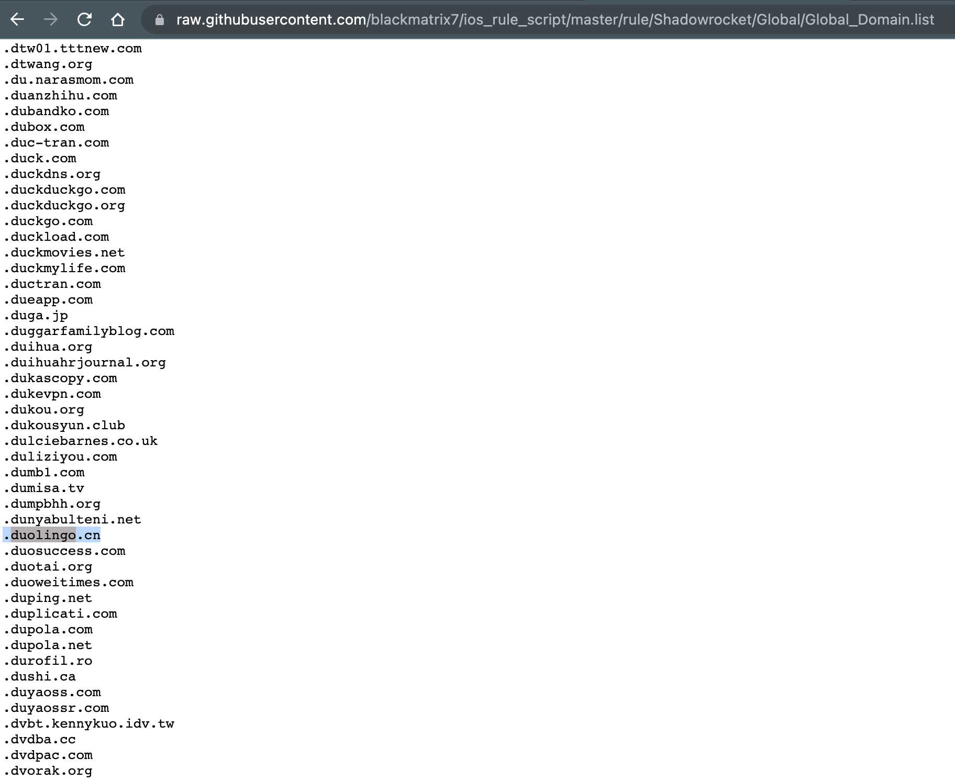Click the .dukascopy.com text entry
This screenshot has height=781, width=955.
tap(60, 378)
